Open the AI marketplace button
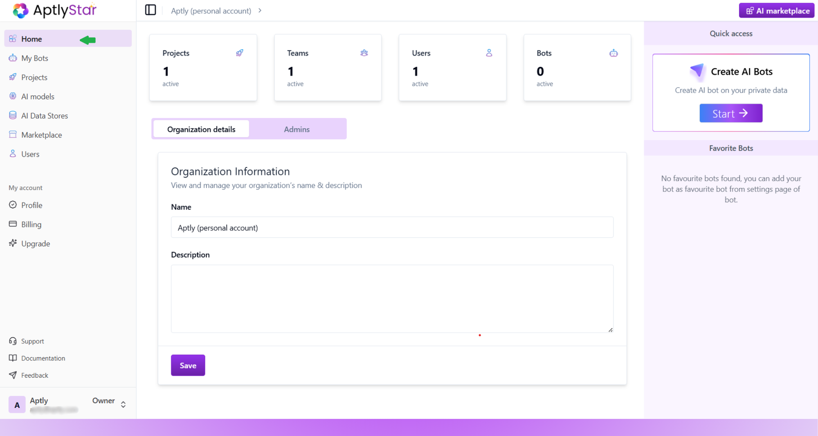 pos(777,11)
